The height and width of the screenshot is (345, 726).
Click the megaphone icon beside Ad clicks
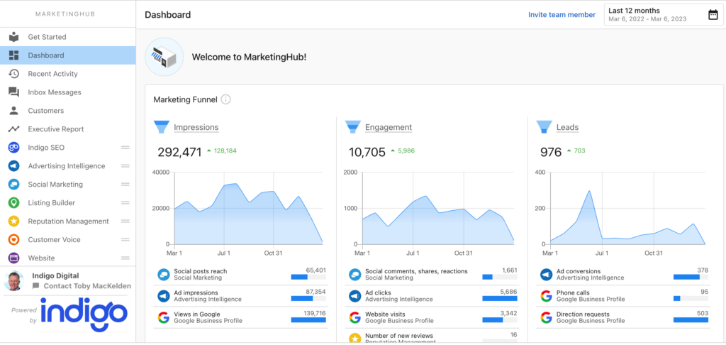354,296
